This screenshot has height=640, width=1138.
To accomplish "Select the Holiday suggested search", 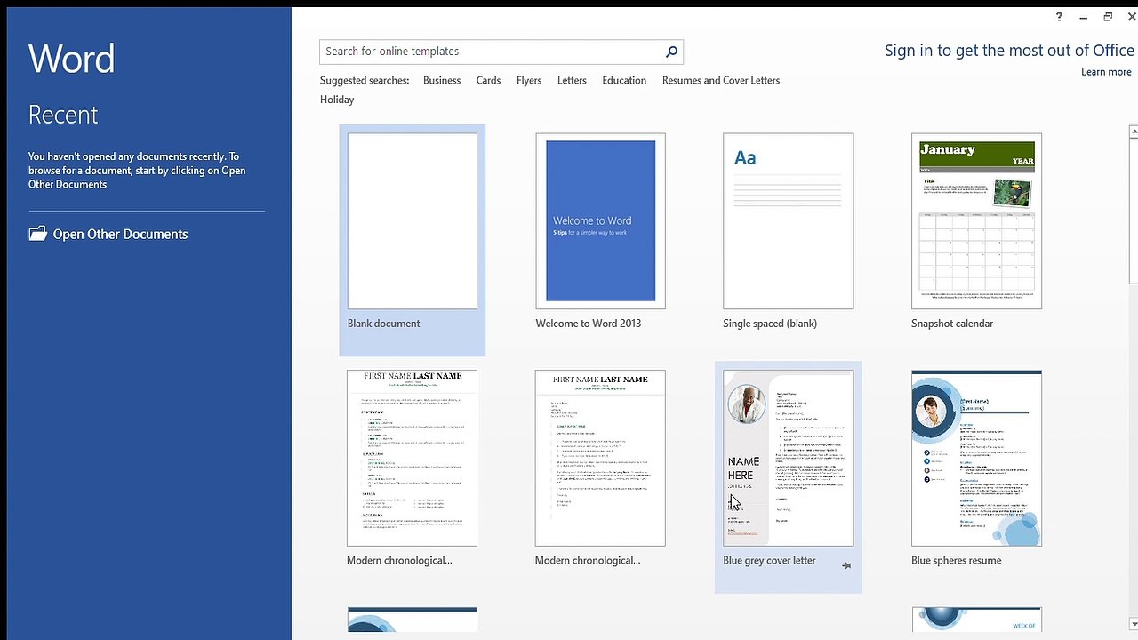I will point(337,100).
